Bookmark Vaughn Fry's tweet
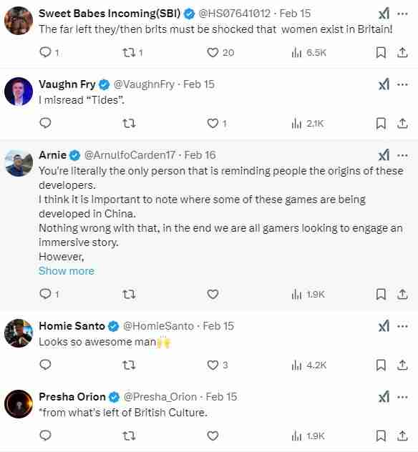Screen dimensions: 418x452 [x=381, y=124]
